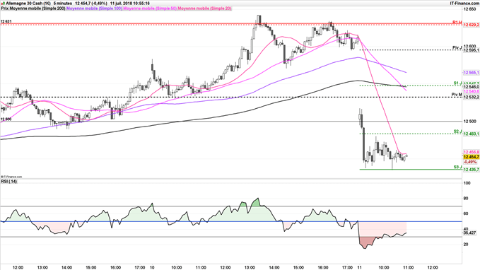Click the 'Allemagne 30 Cash (1€)' instrument title
480x270 pixels.
click(28, 4)
